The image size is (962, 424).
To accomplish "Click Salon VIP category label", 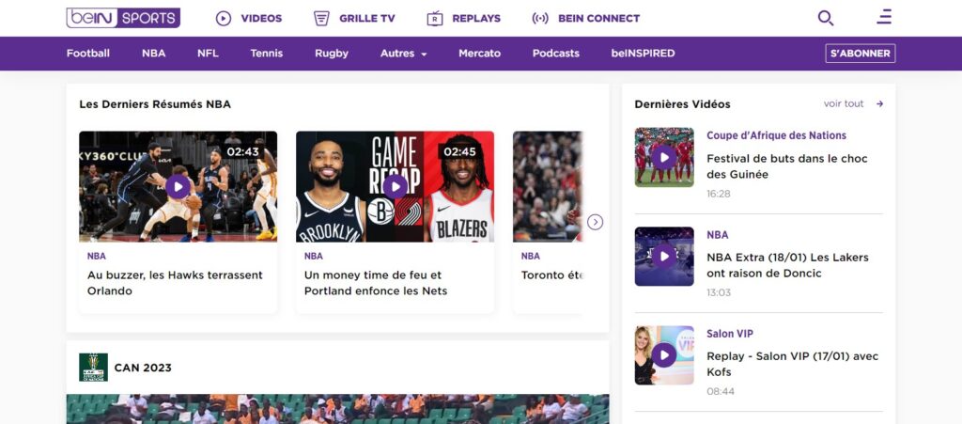I will pyautogui.click(x=729, y=334).
